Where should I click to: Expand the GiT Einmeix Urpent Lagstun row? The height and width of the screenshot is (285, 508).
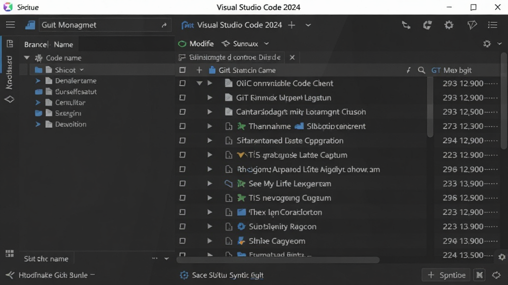coord(210,97)
